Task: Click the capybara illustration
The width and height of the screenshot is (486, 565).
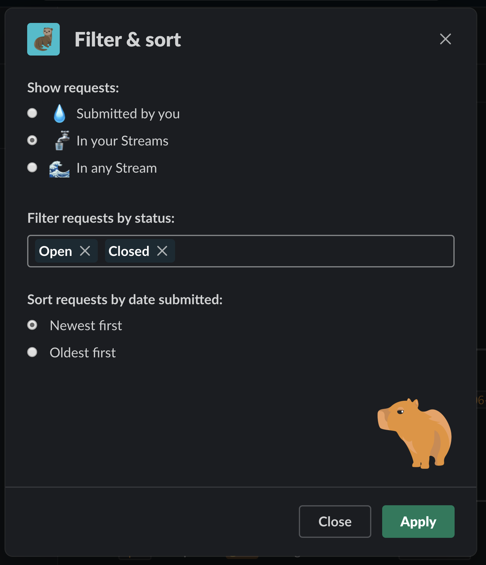Action: [x=414, y=433]
